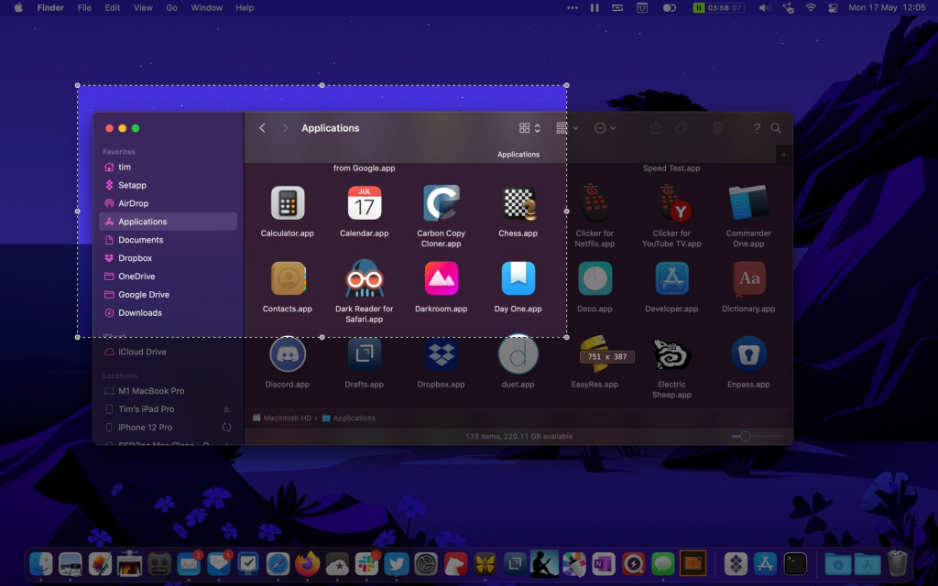The image size is (938, 586).
Task: Select the Chess.app icon
Action: pos(518,203)
